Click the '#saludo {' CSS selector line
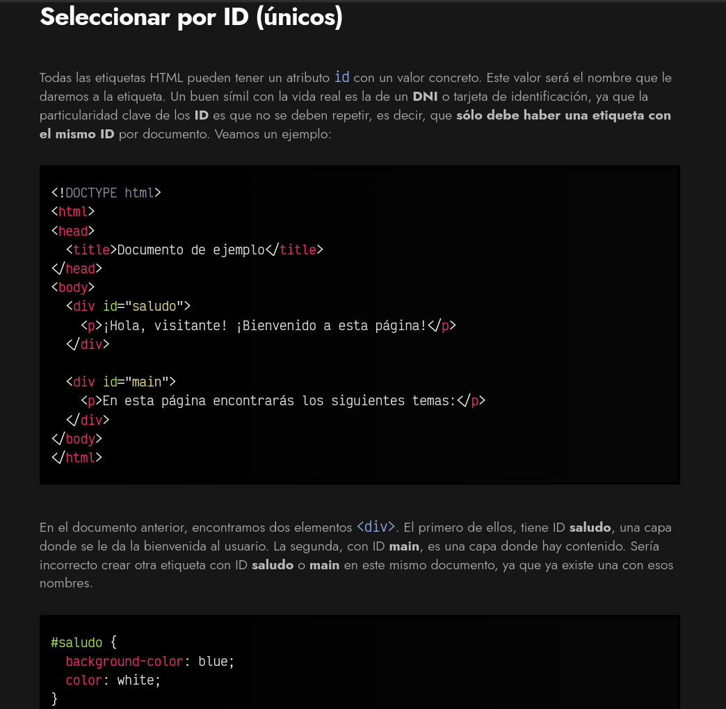The height and width of the screenshot is (709, 726). [x=84, y=642]
